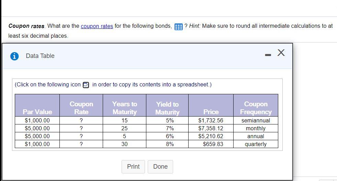Click the blue info icon beside Data Table
The height and width of the screenshot is (181, 337).
14,56
